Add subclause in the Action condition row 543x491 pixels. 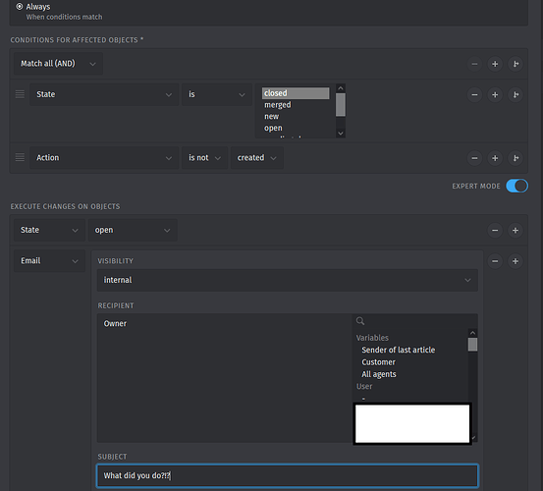tap(516, 158)
